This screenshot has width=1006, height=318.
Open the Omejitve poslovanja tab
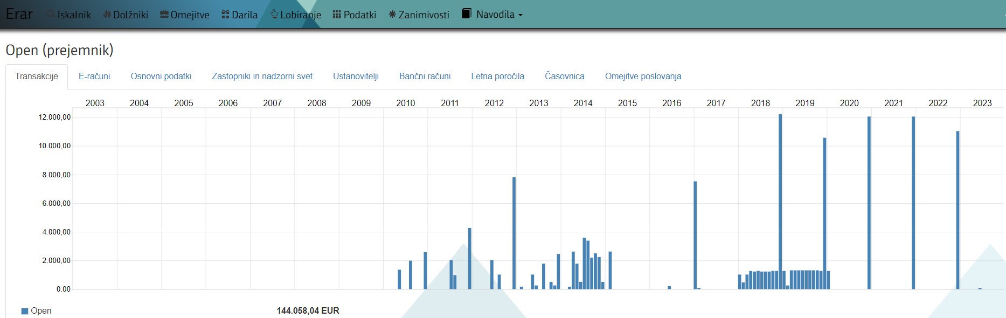pyautogui.click(x=643, y=76)
